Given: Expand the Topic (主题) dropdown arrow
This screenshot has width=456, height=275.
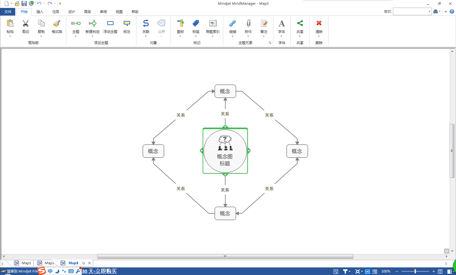Looking at the screenshot, I should [76, 36].
